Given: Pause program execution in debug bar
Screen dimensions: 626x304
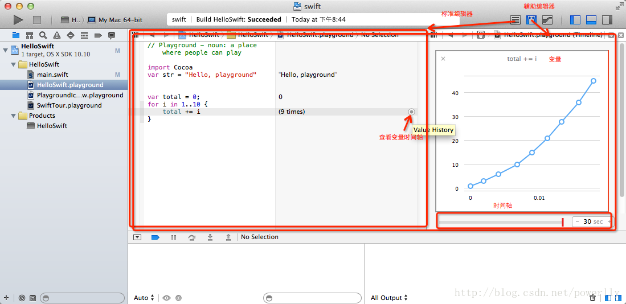Looking at the screenshot, I should pyautogui.click(x=174, y=237).
